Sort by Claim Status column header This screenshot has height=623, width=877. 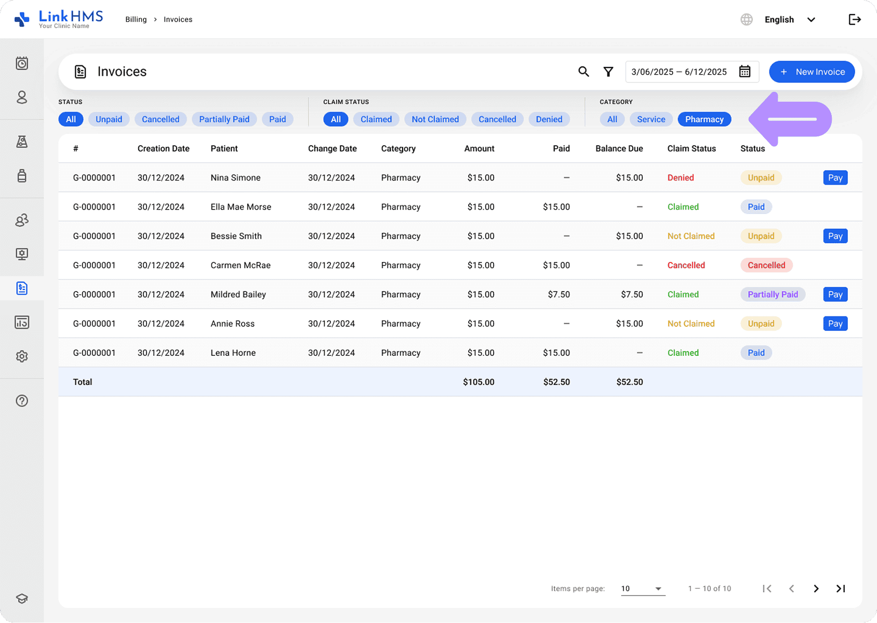click(692, 148)
